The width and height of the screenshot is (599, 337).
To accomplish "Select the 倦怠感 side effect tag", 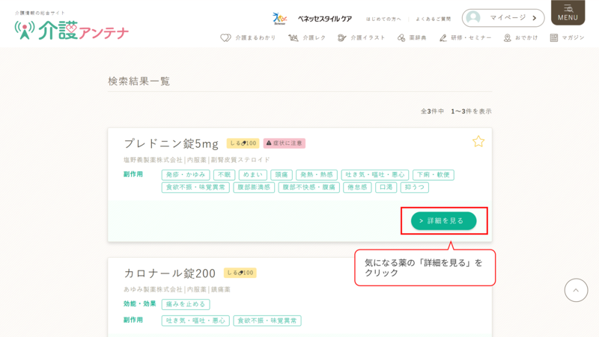I will 358,188.
